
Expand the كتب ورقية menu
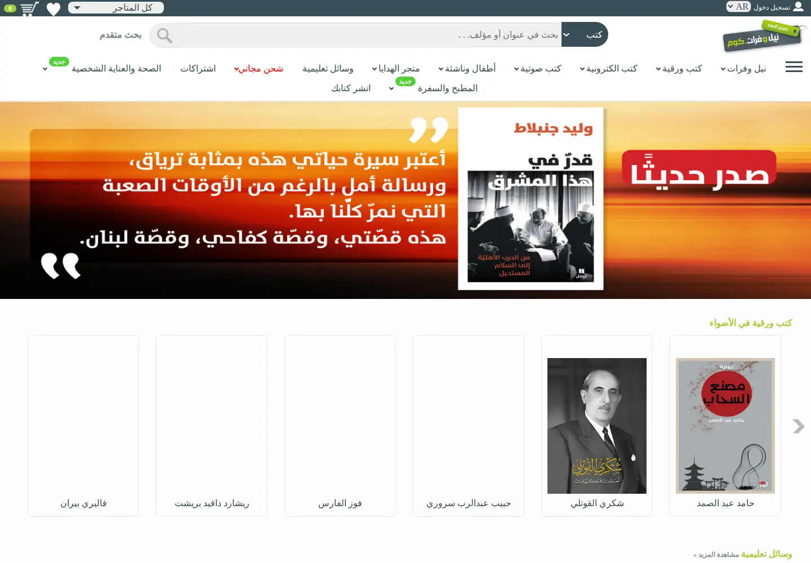coord(679,69)
